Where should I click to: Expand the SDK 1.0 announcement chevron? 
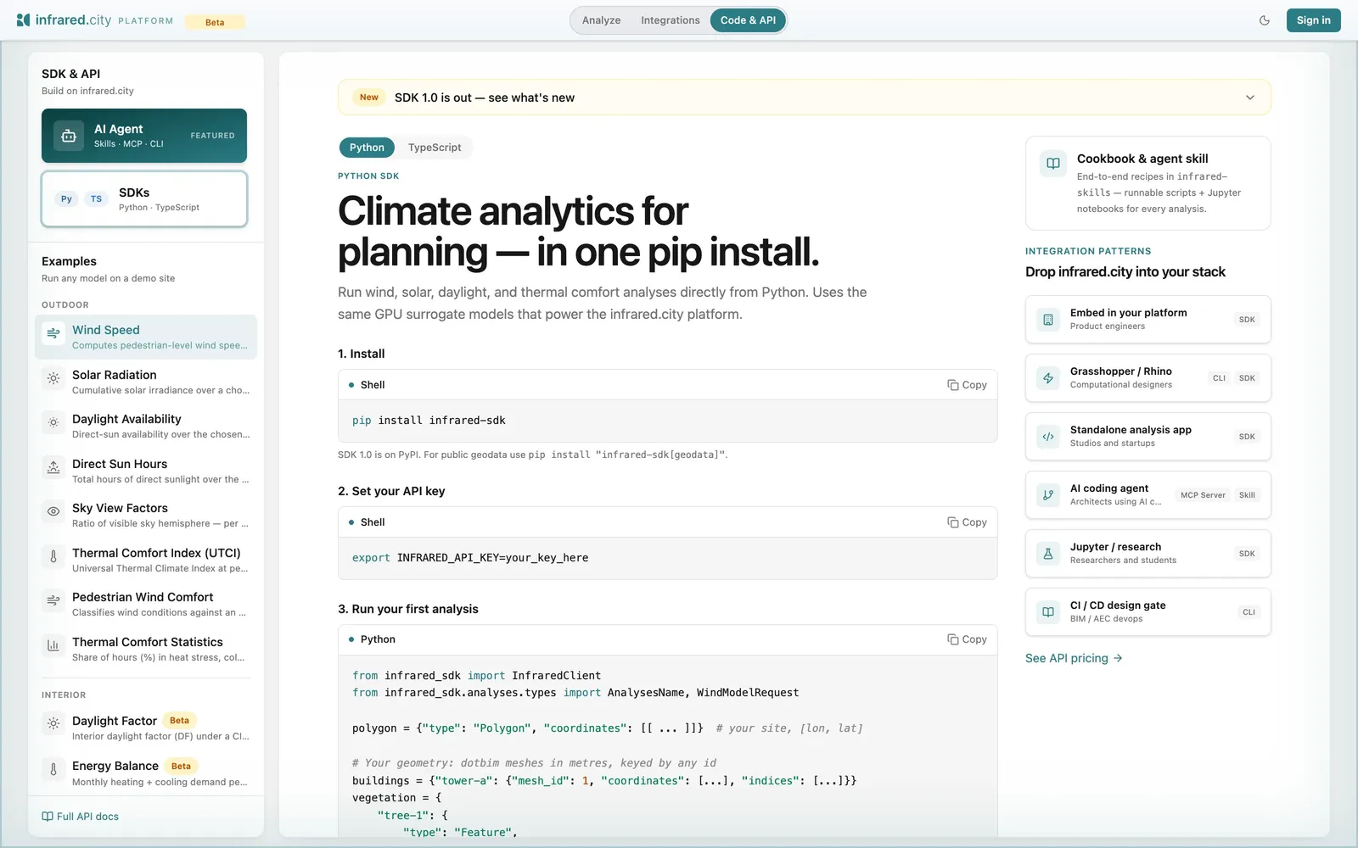pyautogui.click(x=1250, y=98)
